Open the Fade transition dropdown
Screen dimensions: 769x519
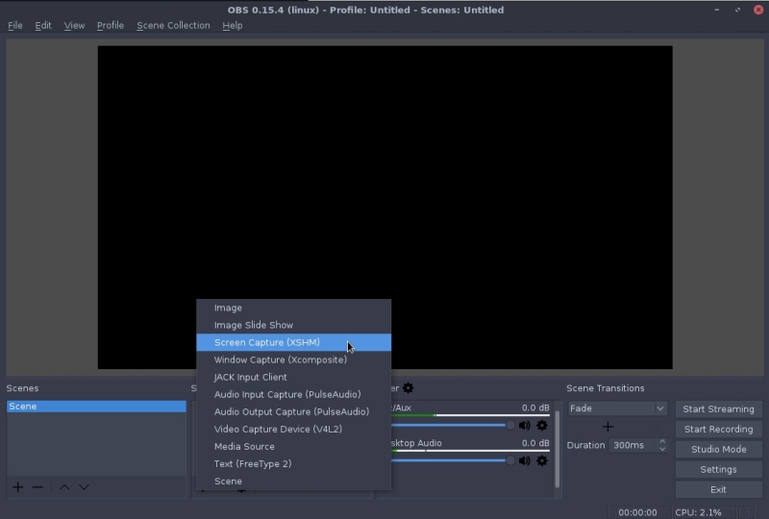[x=617, y=408]
